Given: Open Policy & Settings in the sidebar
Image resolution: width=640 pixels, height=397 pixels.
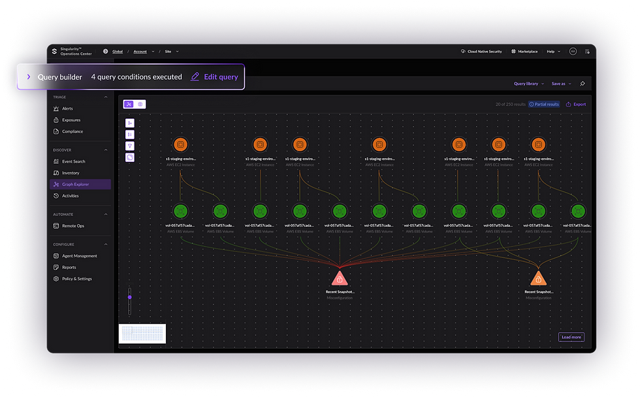Looking at the screenshot, I should (x=80, y=279).
